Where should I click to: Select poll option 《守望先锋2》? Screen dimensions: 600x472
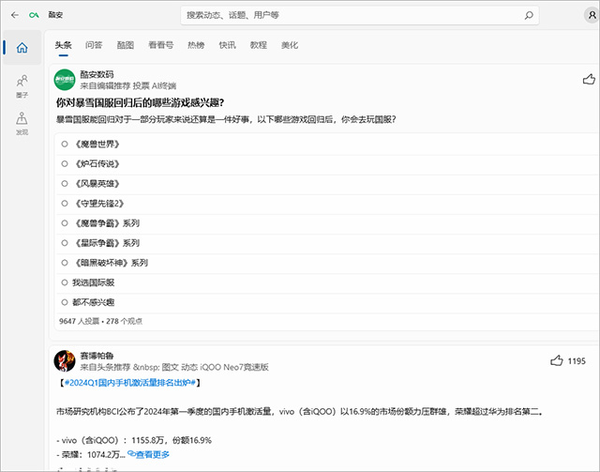[327, 204]
